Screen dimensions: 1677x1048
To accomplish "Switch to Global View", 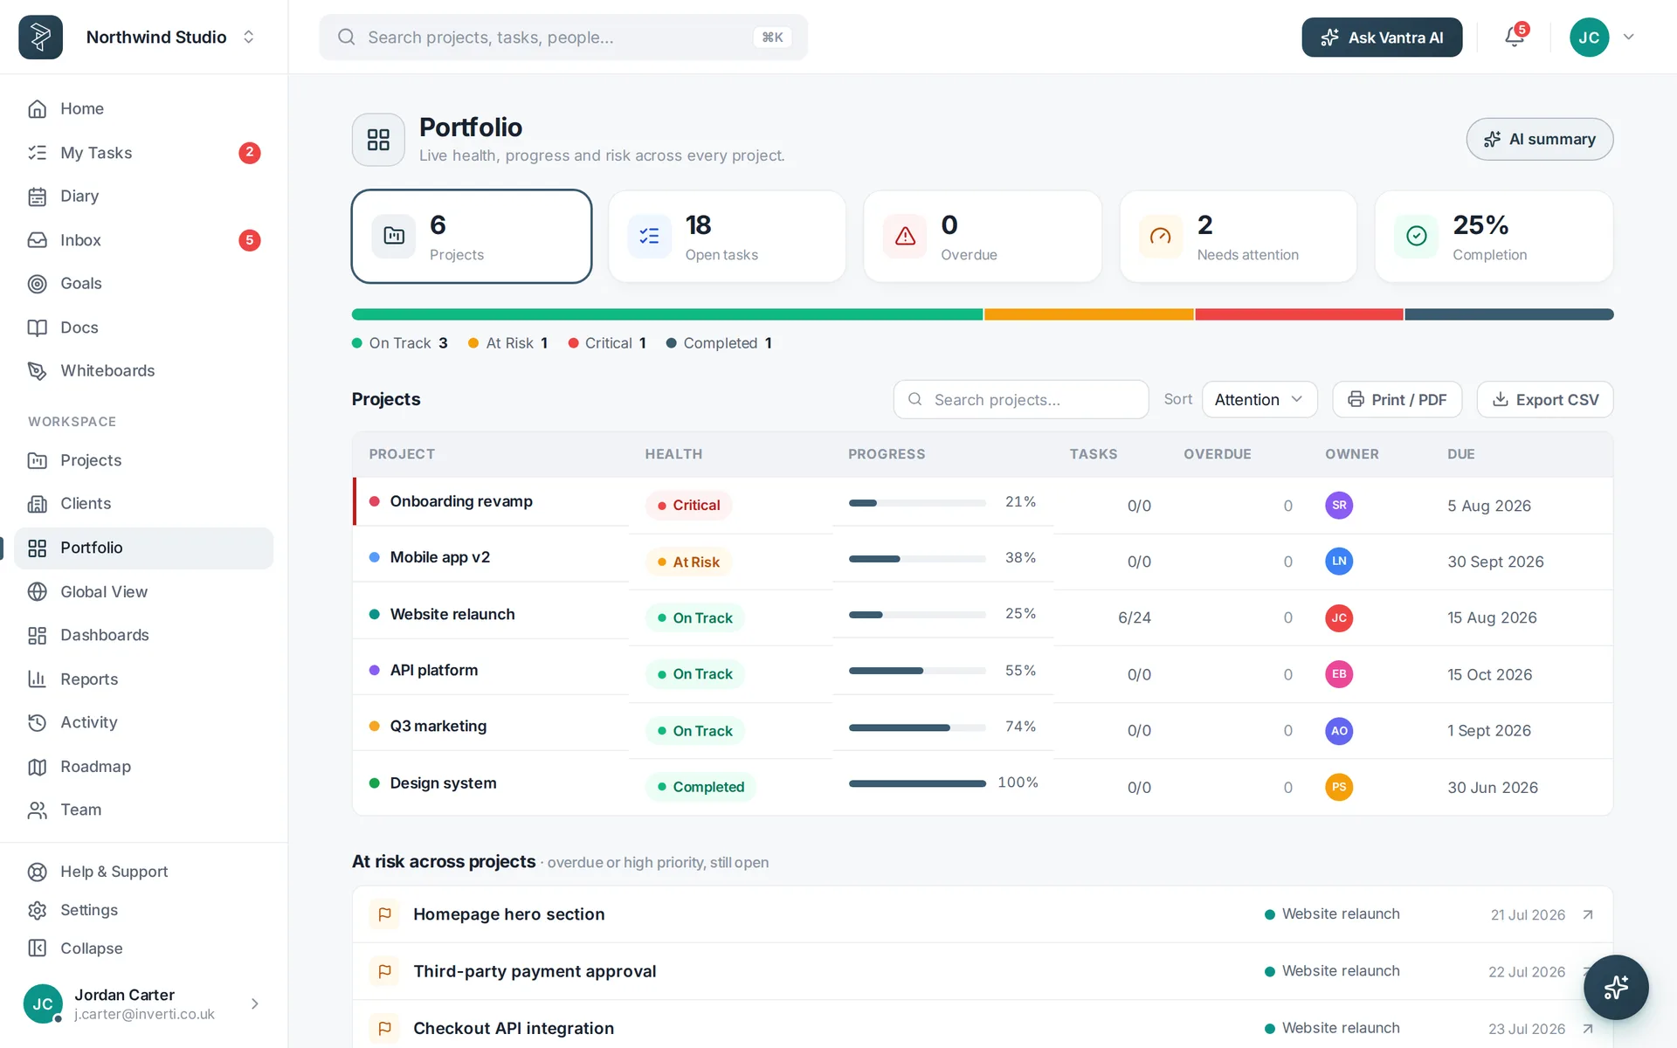I will (144, 591).
